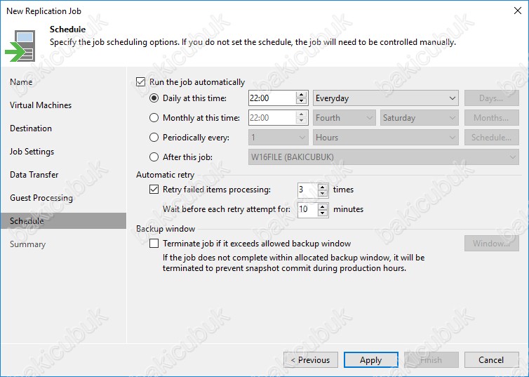The width and height of the screenshot is (529, 377).
Task: Click the Finish button
Action: 431,359
